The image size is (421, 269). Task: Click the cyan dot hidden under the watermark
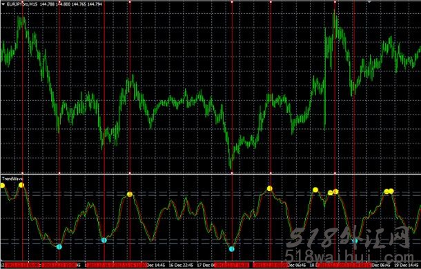click(x=355, y=241)
